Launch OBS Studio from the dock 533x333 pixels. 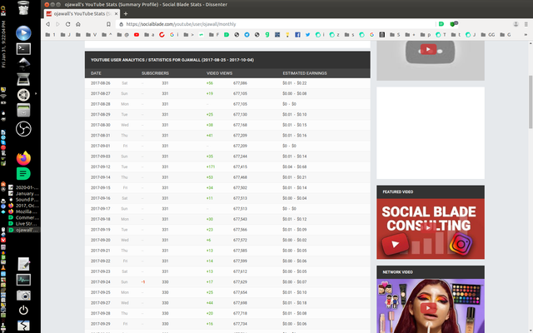click(23, 129)
